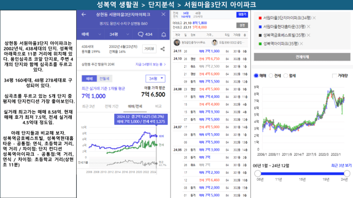353x198 pixels.
Task: Switch to the 비교 tab
Action: [158, 106]
